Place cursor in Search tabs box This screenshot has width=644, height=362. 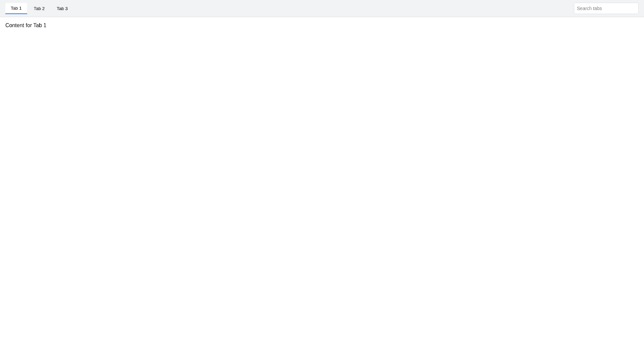coord(606,8)
